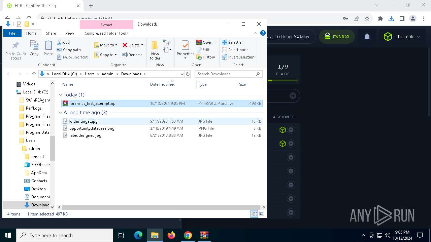Open Chrome extensions puzzle icon
431x242 pixels.
pyautogui.click(x=380, y=18)
